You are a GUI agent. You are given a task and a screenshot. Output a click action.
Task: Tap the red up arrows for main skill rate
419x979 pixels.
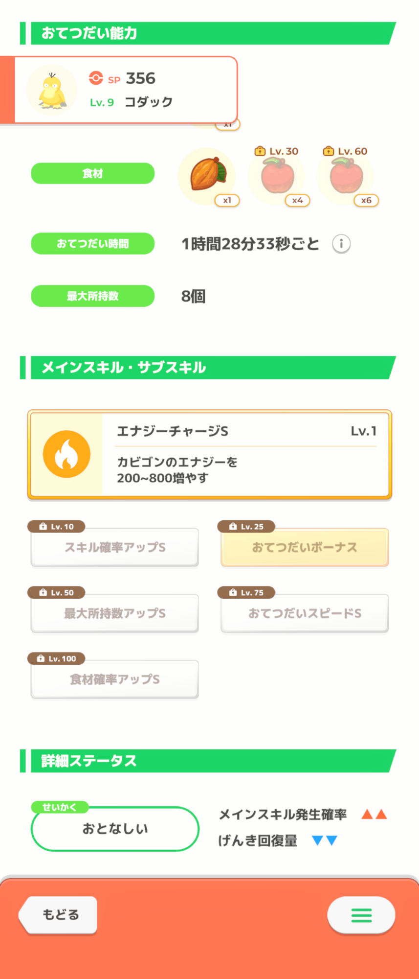pos(374,815)
